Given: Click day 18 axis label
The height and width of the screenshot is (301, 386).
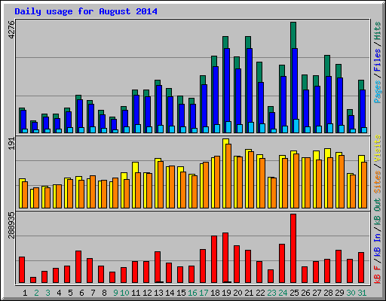Looking at the screenshot, I should point(215,293).
